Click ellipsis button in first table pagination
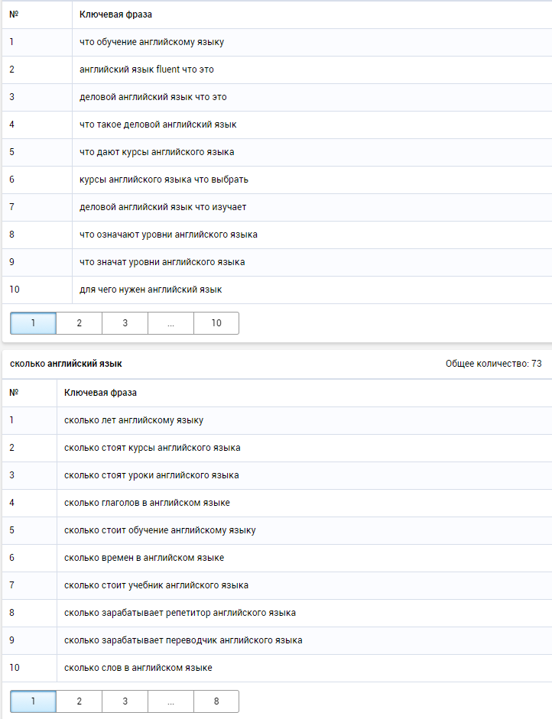 170,323
